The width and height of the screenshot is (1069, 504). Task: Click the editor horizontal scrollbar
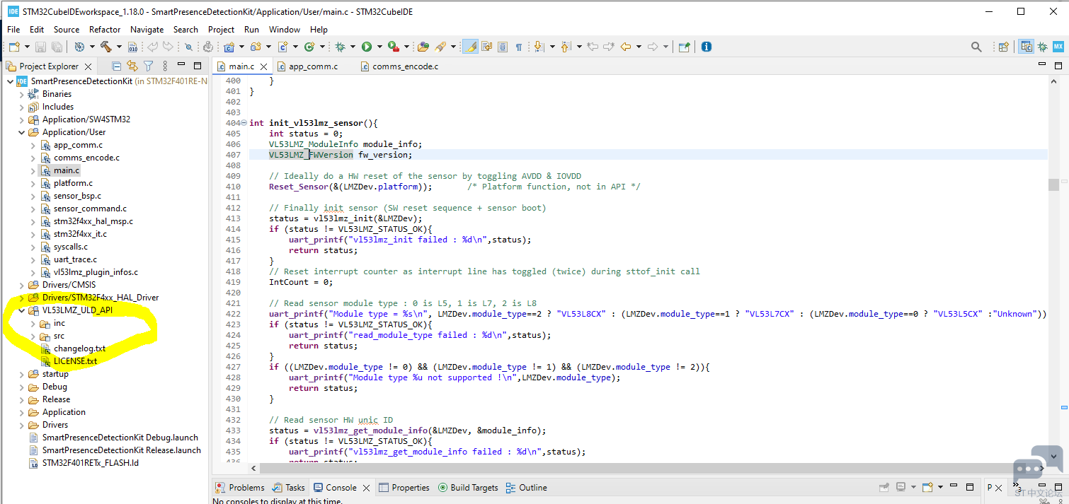click(x=648, y=468)
